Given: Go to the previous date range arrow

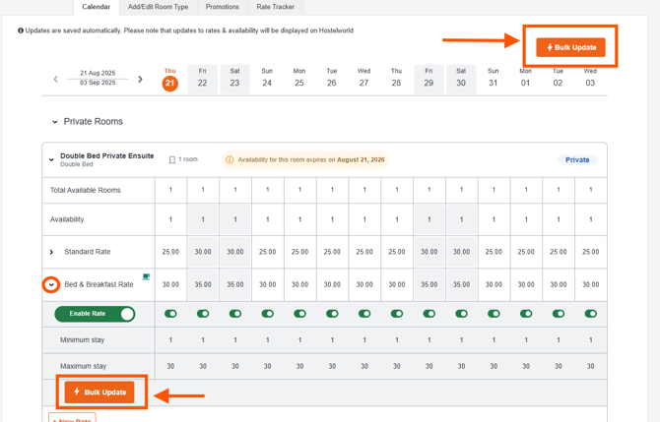Looking at the screenshot, I should 55,79.
